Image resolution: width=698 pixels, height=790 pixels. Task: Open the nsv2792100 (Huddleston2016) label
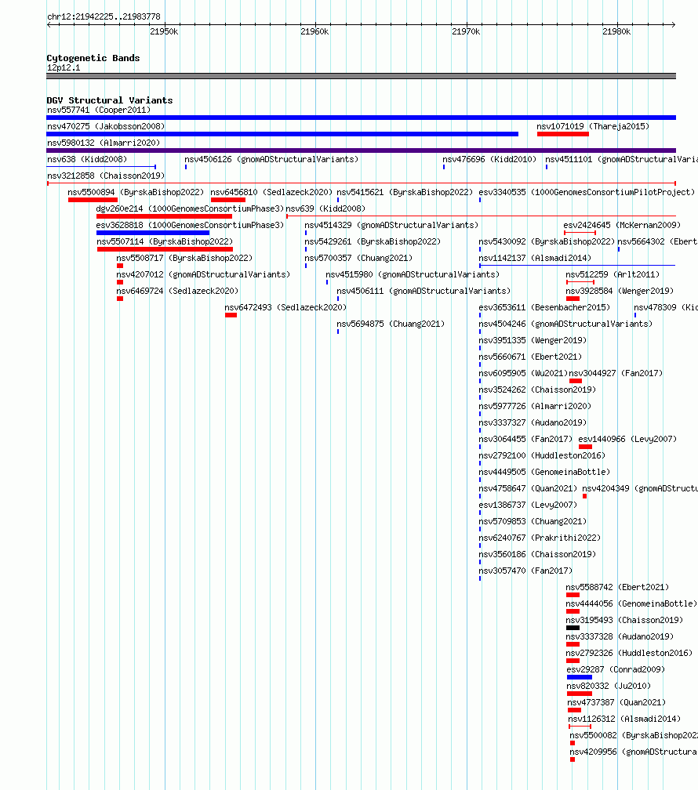tap(542, 455)
